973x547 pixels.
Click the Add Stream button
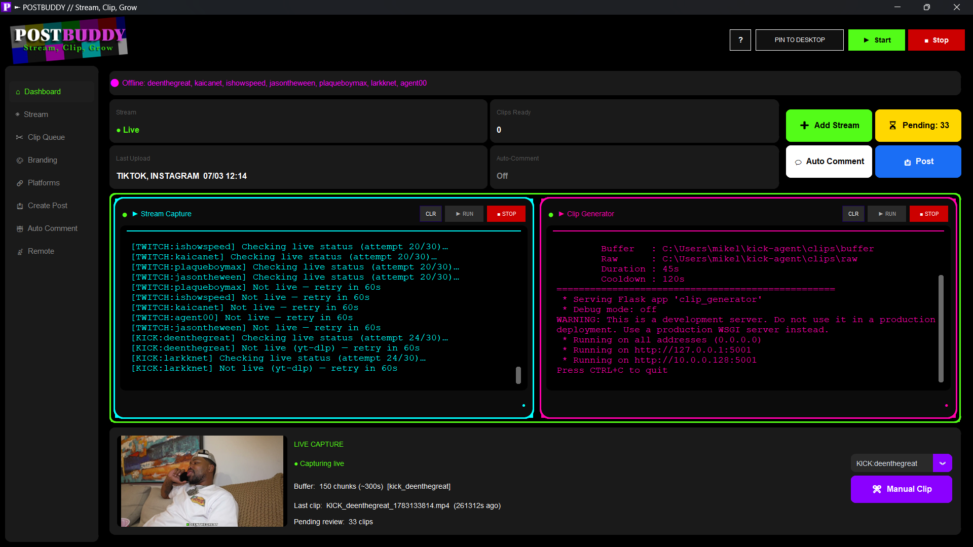point(829,126)
